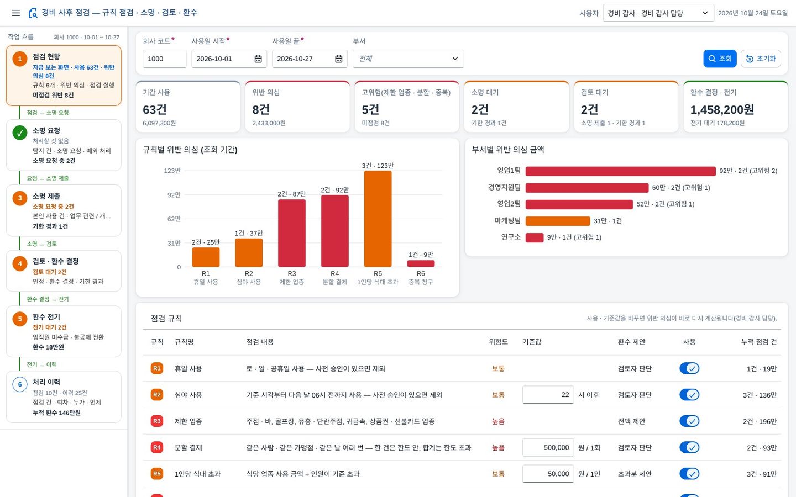Click the R3 제한 업종 red bar
The width and height of the screenshot is (796, 497).
[x=292, y=233]
